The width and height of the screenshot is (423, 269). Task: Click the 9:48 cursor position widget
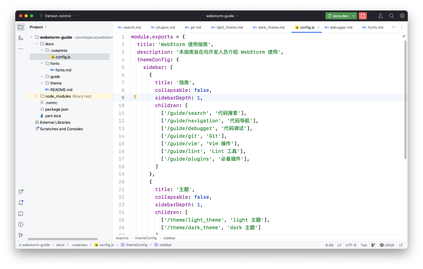click(329, 245)
